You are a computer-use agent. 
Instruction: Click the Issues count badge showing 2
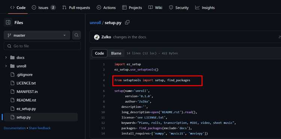(53, 7)
